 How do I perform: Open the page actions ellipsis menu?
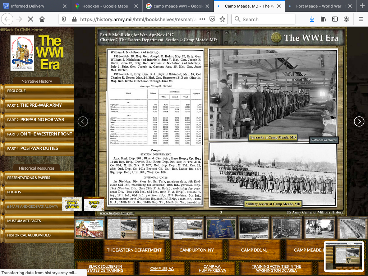tap(202, 19)
